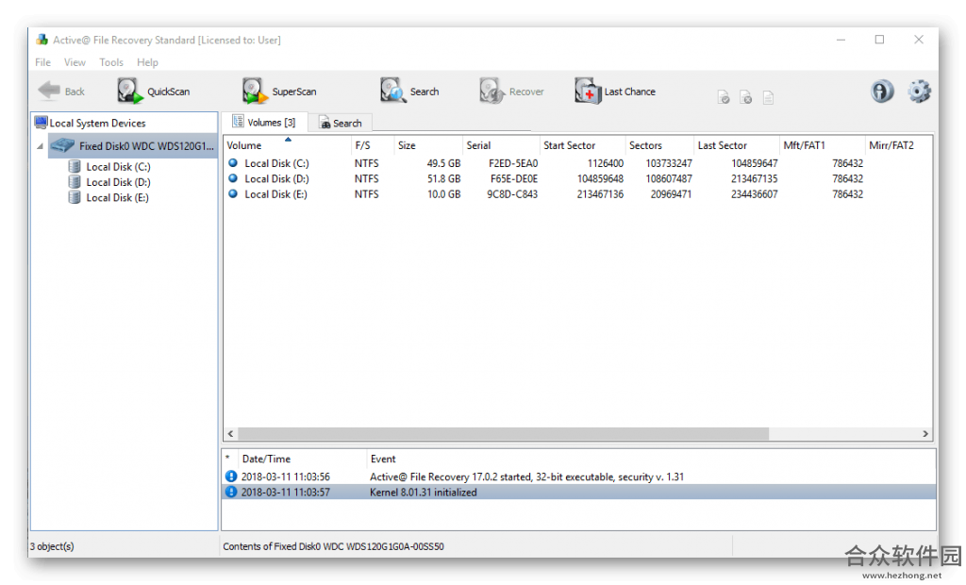
Task: Open settings gear icon
Action: coord(919,92)
